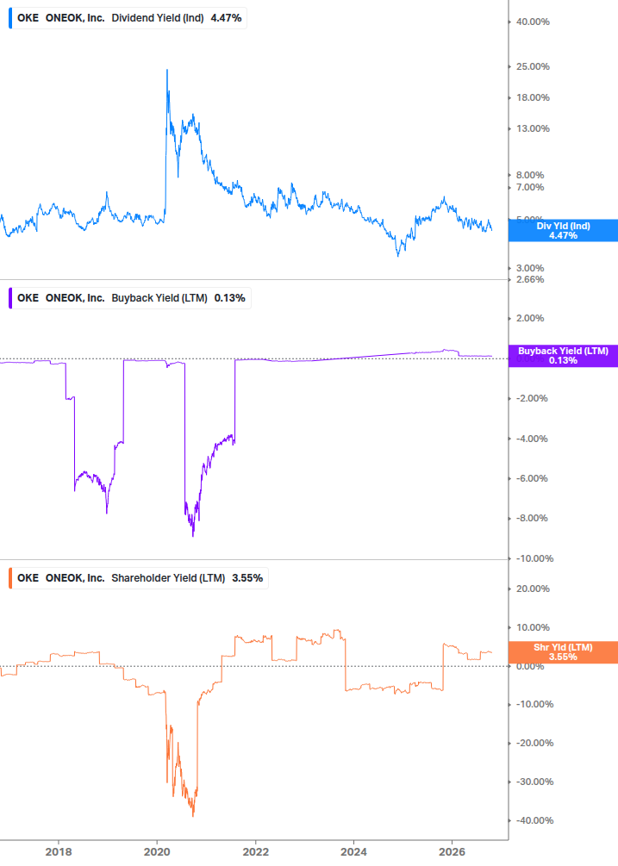Click the 2020 label on the time axis
Viewport: 618px width, 866px height.
157,852
